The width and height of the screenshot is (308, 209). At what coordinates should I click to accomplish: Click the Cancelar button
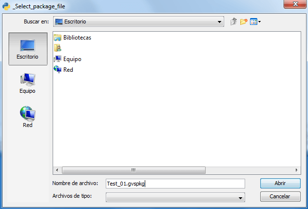pyautogui.click(x=280, y=196)
